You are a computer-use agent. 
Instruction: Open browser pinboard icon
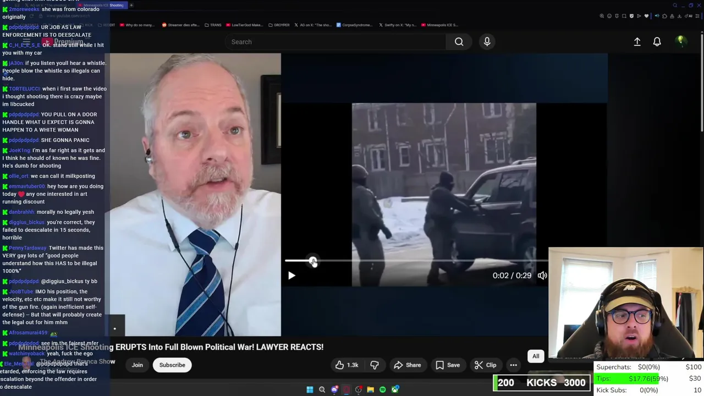pyautogui.click(x=617, y=16)
